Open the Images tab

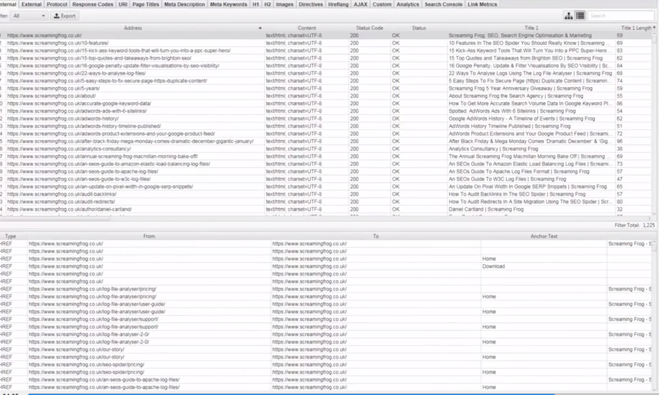coord(285,4)
